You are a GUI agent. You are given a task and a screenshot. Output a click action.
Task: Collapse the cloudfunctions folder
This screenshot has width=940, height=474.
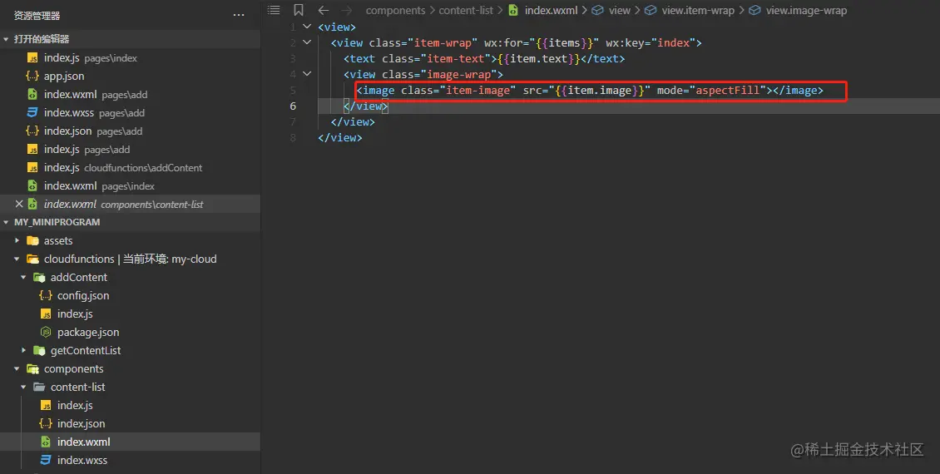pos(17,259)
